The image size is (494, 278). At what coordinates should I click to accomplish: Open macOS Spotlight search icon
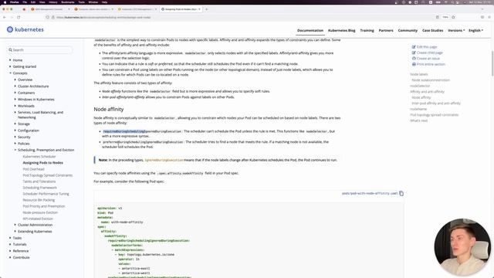coord(452,2)
